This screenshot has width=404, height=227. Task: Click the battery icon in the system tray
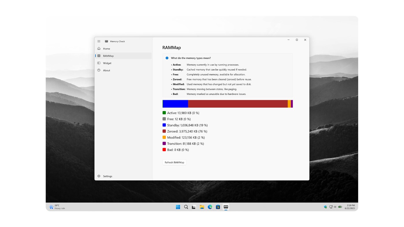pos(340,207)
